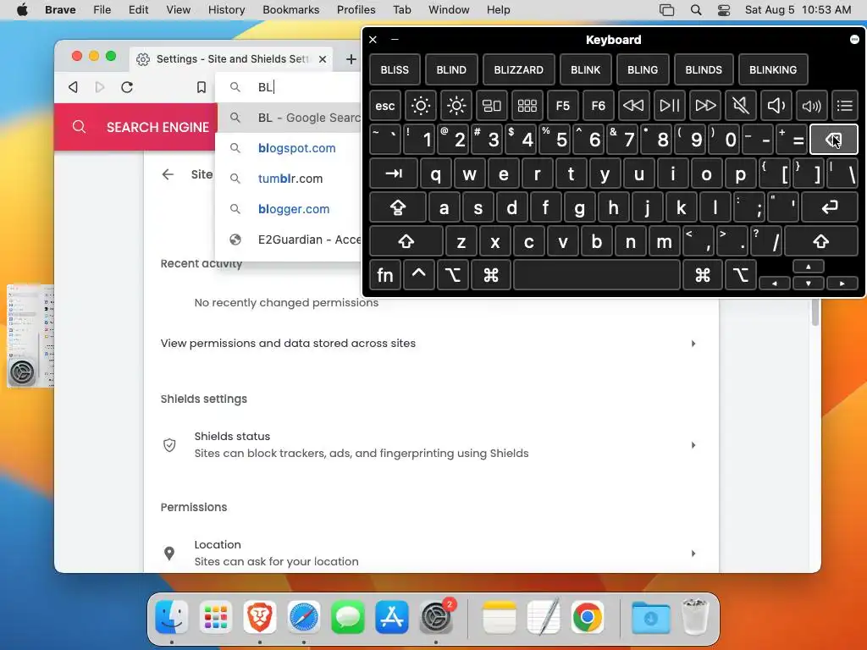Image resolution: width=867 pixels, height=650 pixels.
Task: Click the address bar text field
Action: tap(307, 87)
